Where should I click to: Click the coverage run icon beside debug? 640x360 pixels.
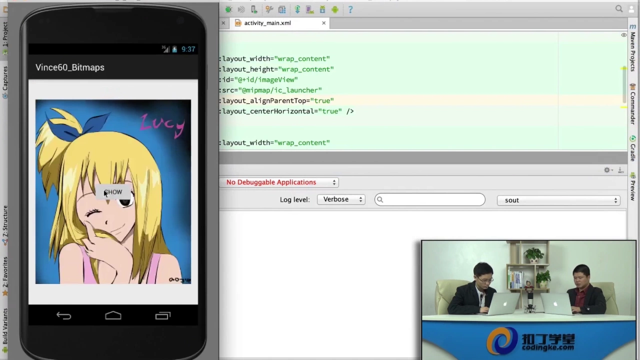click(241, 9)
